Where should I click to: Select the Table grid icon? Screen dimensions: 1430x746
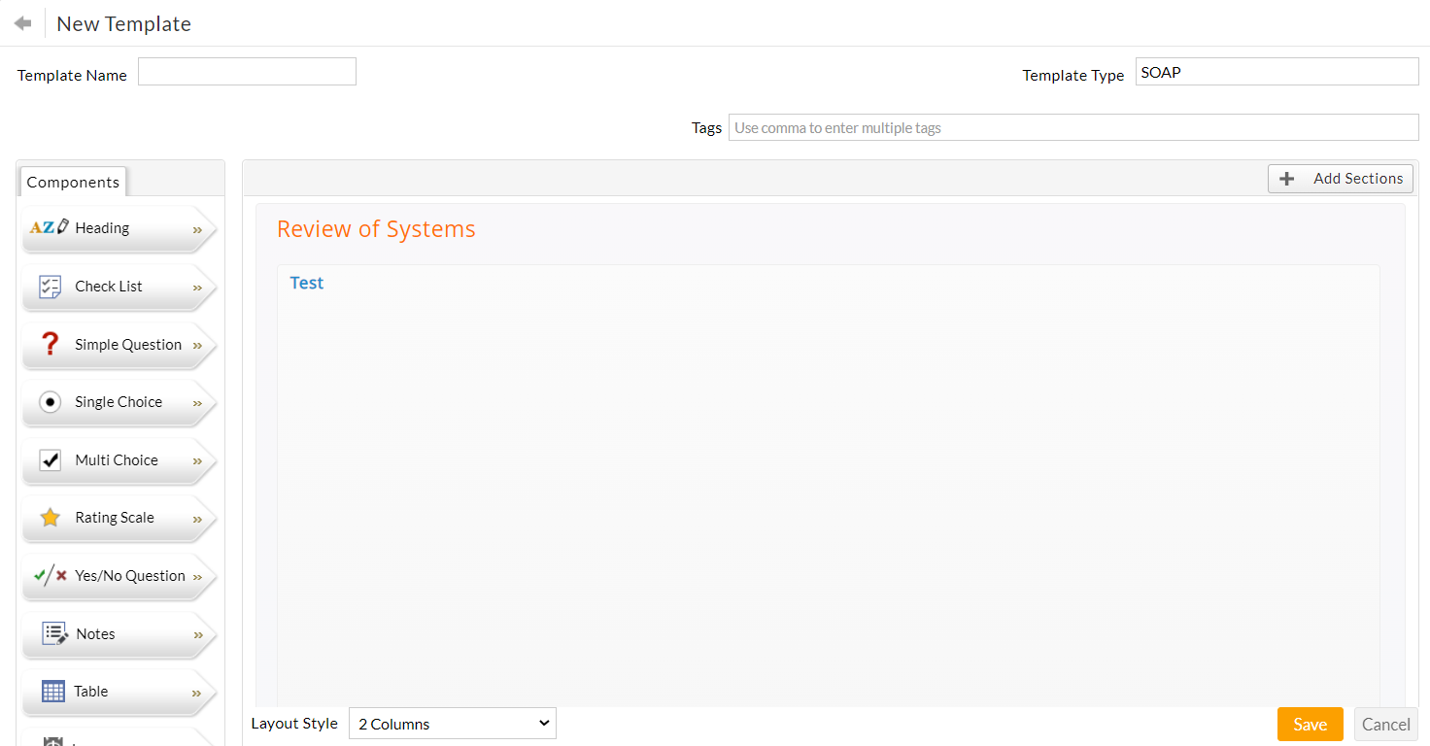tap(53, 692)
